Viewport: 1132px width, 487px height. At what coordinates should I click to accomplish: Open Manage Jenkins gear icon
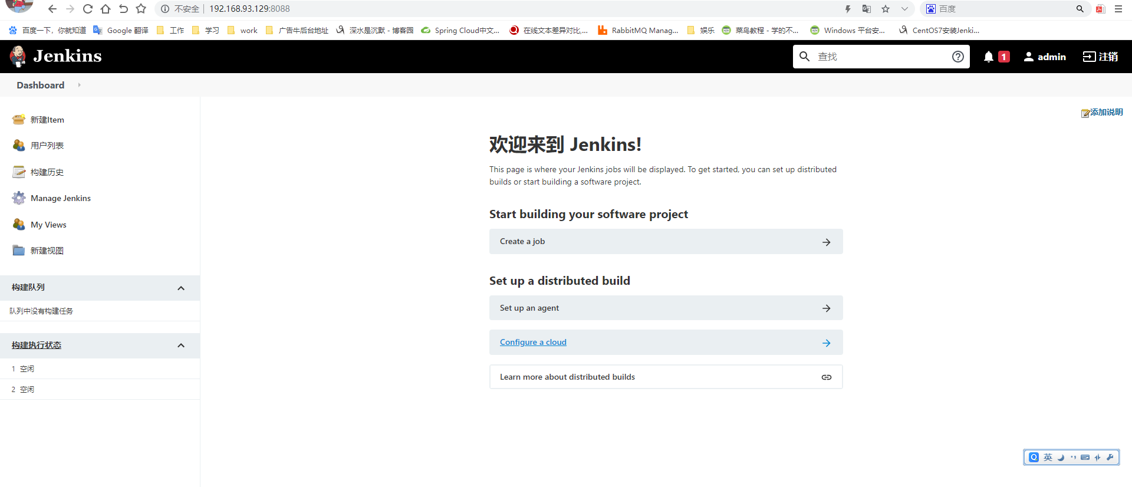click(x=19, y=198)
